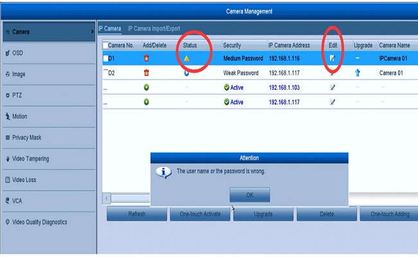Click the blue play status icon for D2
The height and width of the screenshot is (257, 418).
point(186,73)
